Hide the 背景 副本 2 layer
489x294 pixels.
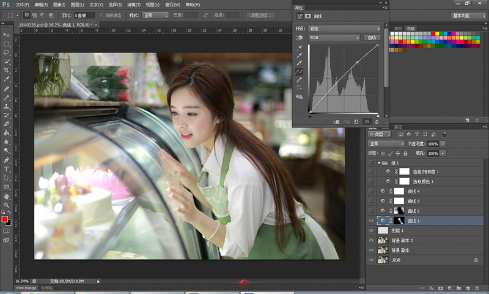[371, 240]
